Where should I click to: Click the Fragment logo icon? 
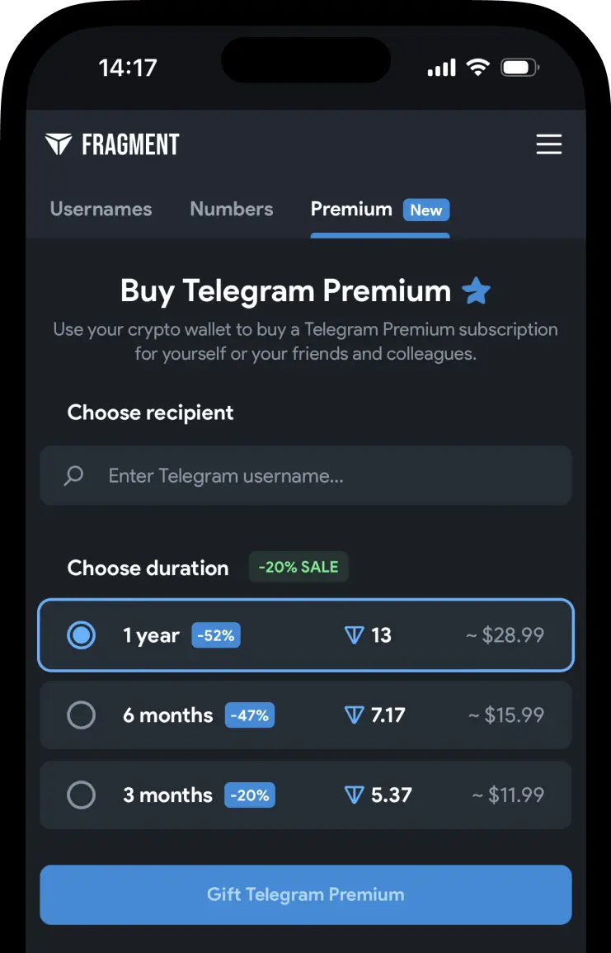pyautogui.click(x=58, y=144)
